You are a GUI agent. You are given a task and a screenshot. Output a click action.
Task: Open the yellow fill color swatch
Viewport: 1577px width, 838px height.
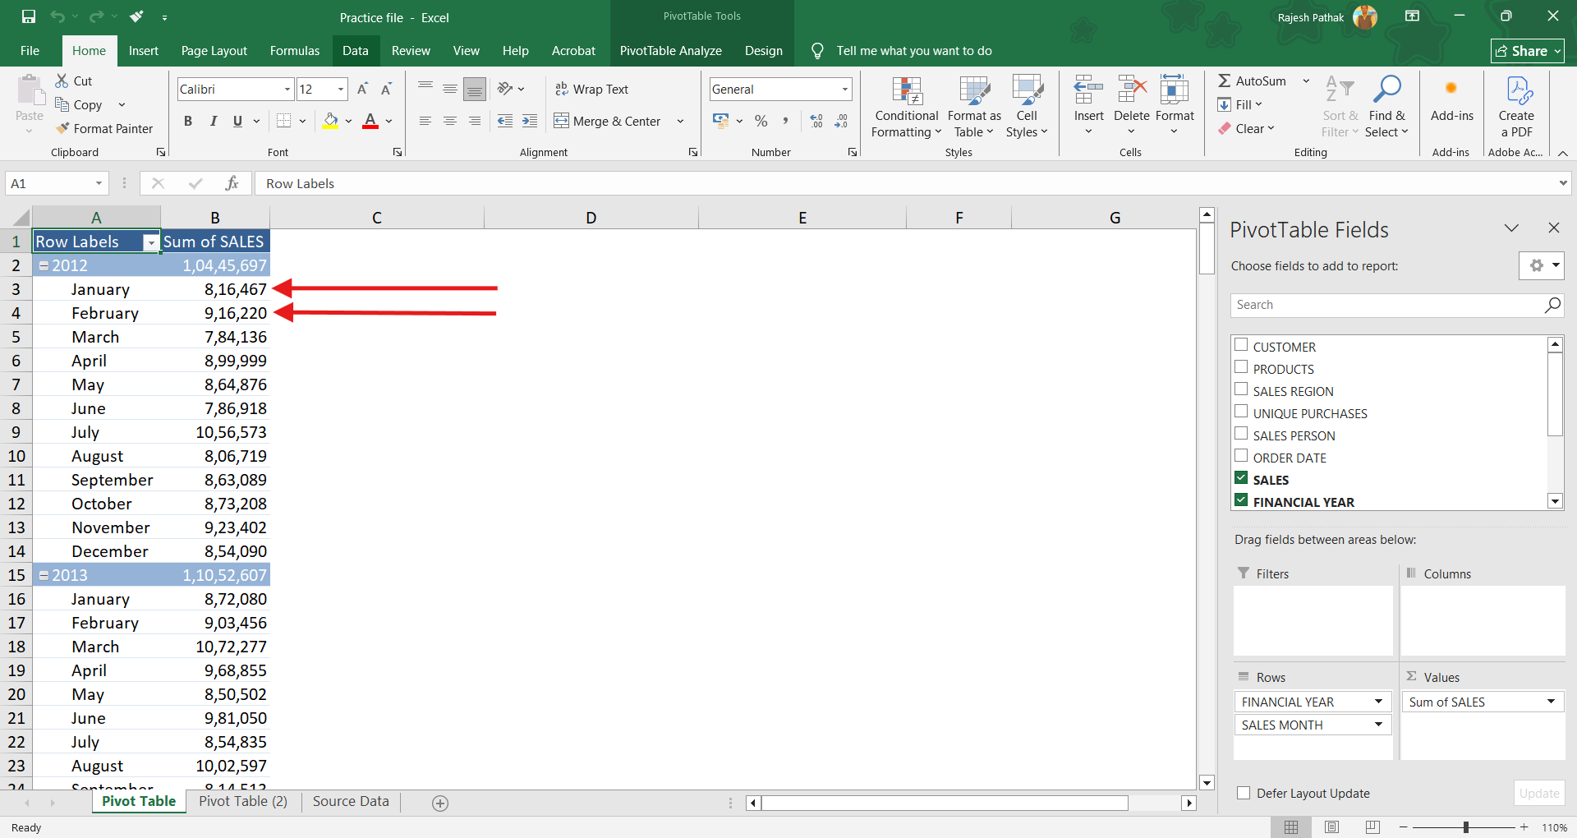pos(330,122)
